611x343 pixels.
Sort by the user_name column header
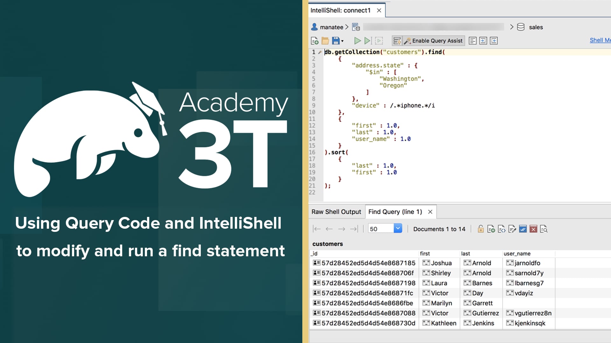[529, 253]
